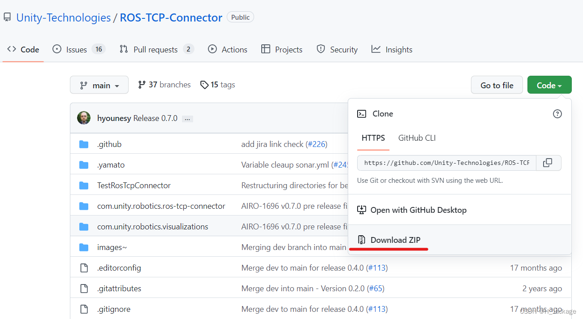This screenshot has height=319, width=583.
Task: Open the .gitignore file
Action: (x=114, y=309)
